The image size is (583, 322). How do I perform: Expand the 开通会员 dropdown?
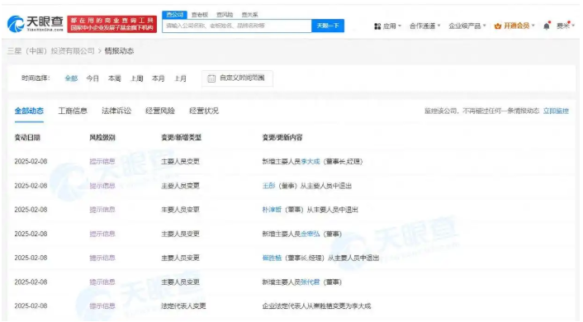point(519,26)
